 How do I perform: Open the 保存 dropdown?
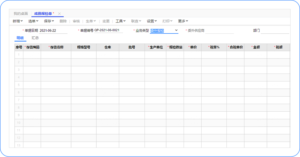click(49, 21)
